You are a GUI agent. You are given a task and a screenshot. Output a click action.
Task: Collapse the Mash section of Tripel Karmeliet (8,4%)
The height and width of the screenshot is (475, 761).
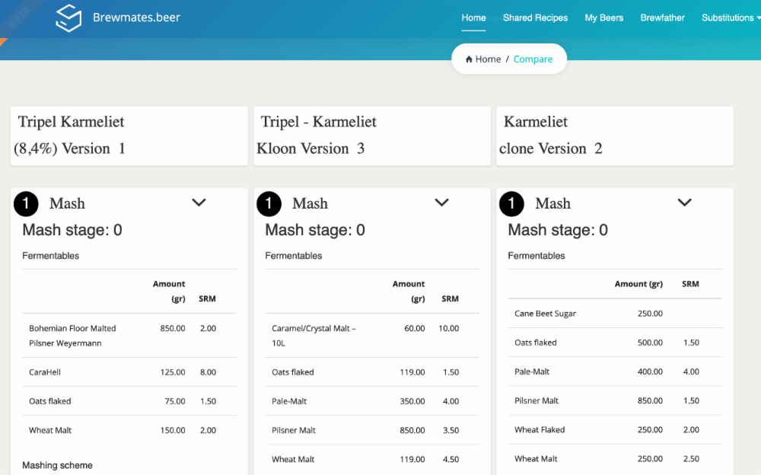[x=199, y=202]
